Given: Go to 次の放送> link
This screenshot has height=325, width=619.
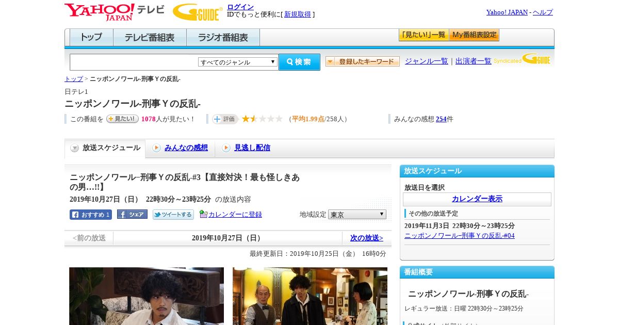Looking at the screenshot, I should [x=367, y=238].
